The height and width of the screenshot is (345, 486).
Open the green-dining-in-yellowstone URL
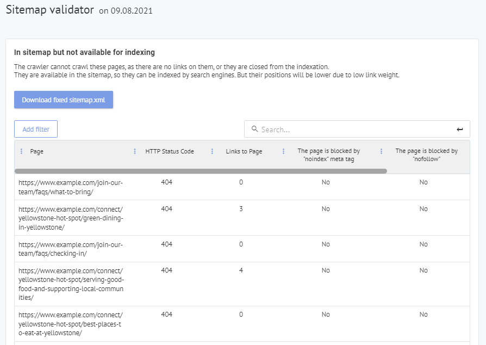pos(71,218)
